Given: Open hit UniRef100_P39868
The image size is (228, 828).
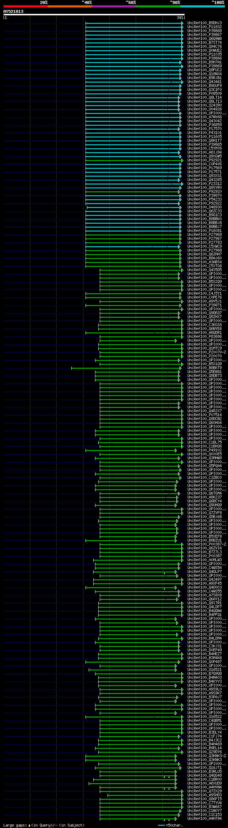Looking at the screenshot, I should pyautogui.click(x=204, y=31).
